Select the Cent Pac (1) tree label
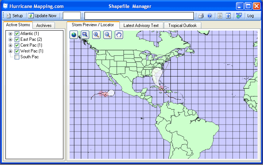 tap(31, 45)
